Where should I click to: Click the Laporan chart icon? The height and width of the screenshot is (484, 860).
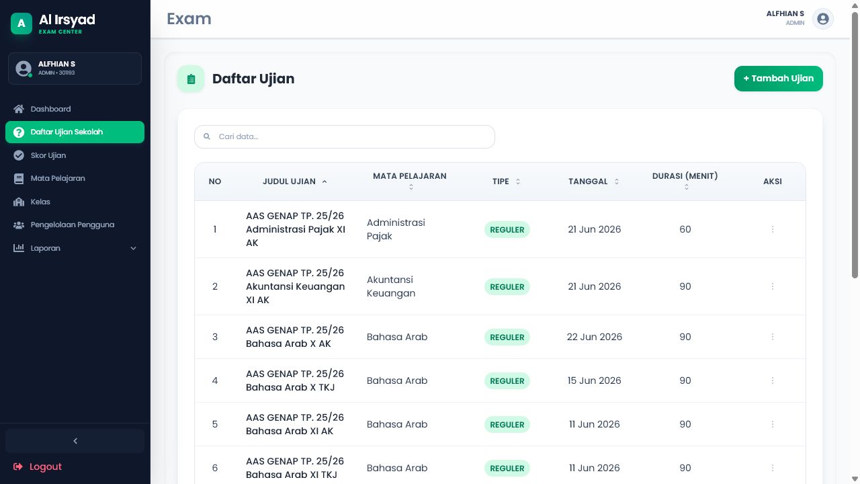pyautogui.click(x=19, y=248)
